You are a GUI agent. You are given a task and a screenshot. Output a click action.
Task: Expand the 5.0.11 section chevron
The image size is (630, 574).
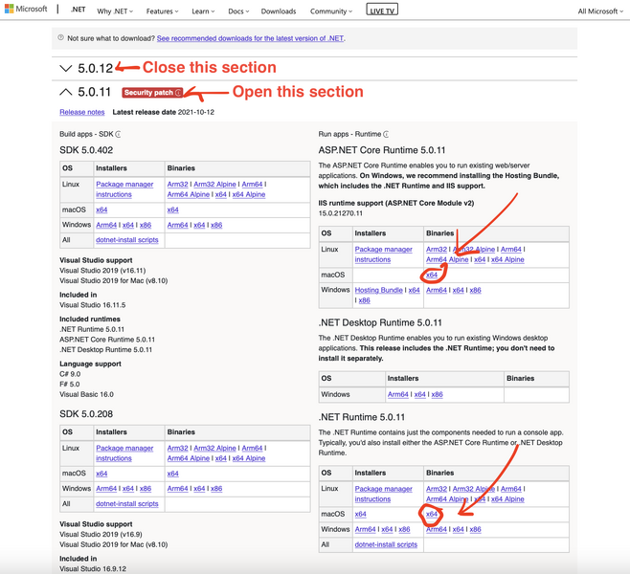[65, 92]
